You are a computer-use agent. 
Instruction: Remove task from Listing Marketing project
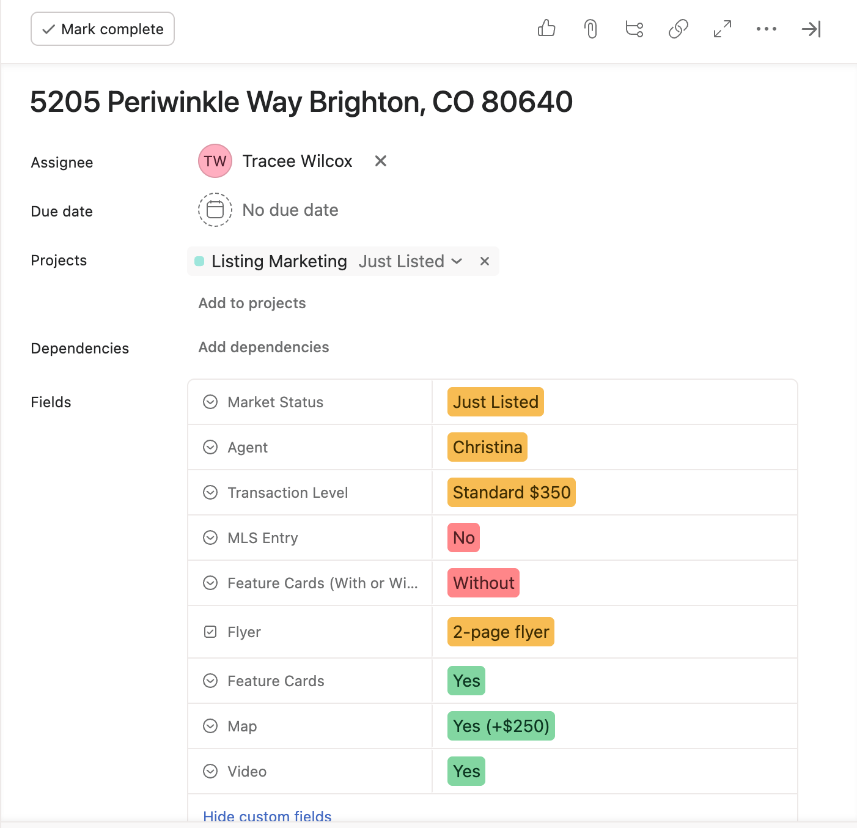click(485, 261)
